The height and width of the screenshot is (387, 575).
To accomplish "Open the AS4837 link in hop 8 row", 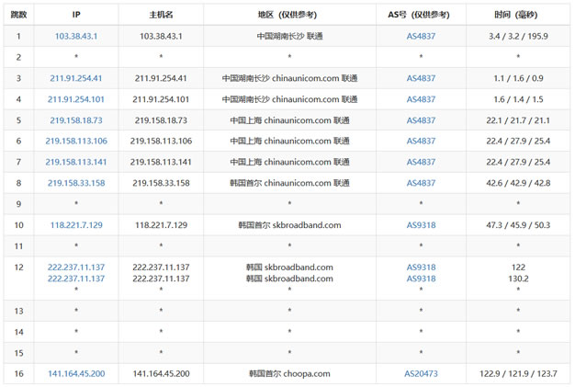I will (421, 183).
